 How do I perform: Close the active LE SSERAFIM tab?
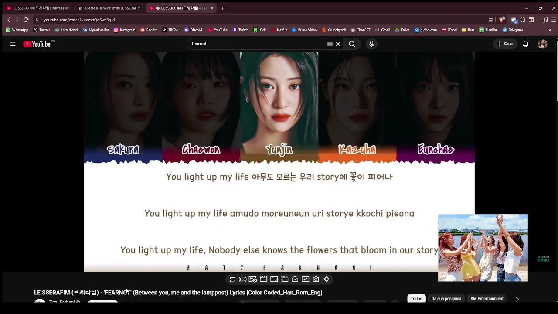[212, 8]
